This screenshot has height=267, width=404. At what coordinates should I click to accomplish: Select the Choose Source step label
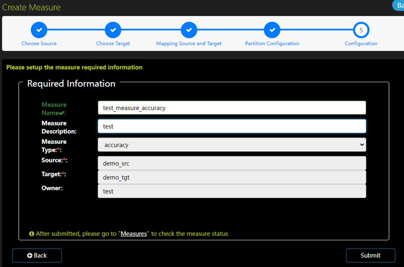[x=39, y=43]
